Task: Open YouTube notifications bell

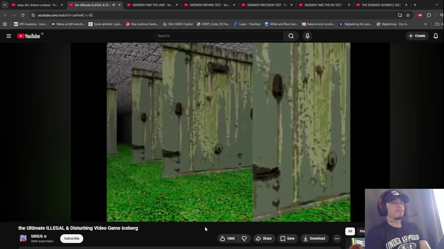Action: (436, 36)
